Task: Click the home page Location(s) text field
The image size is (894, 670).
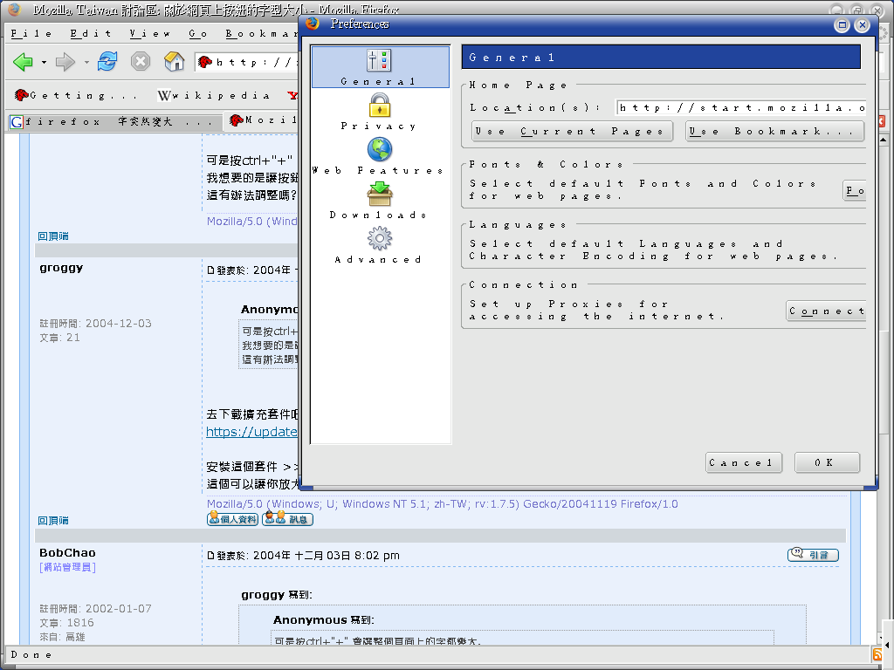Action: (740, 108)
